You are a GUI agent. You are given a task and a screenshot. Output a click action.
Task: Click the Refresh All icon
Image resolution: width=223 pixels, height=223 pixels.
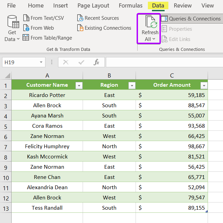(151, 22)
